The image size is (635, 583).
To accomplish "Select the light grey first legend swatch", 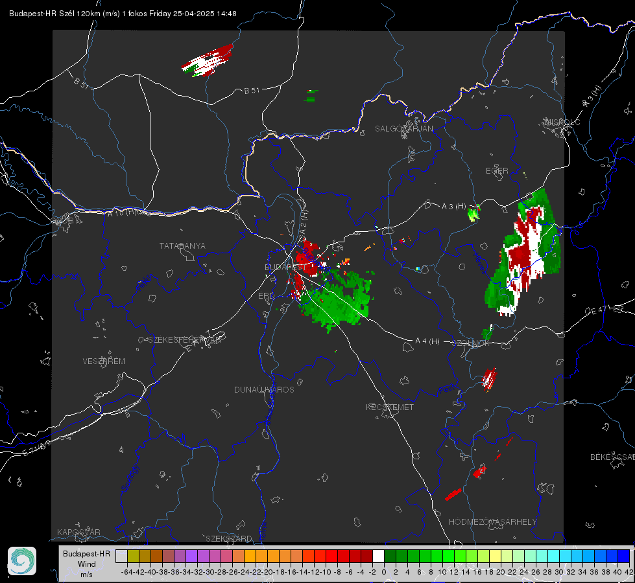I will click(x=121, y=556).
